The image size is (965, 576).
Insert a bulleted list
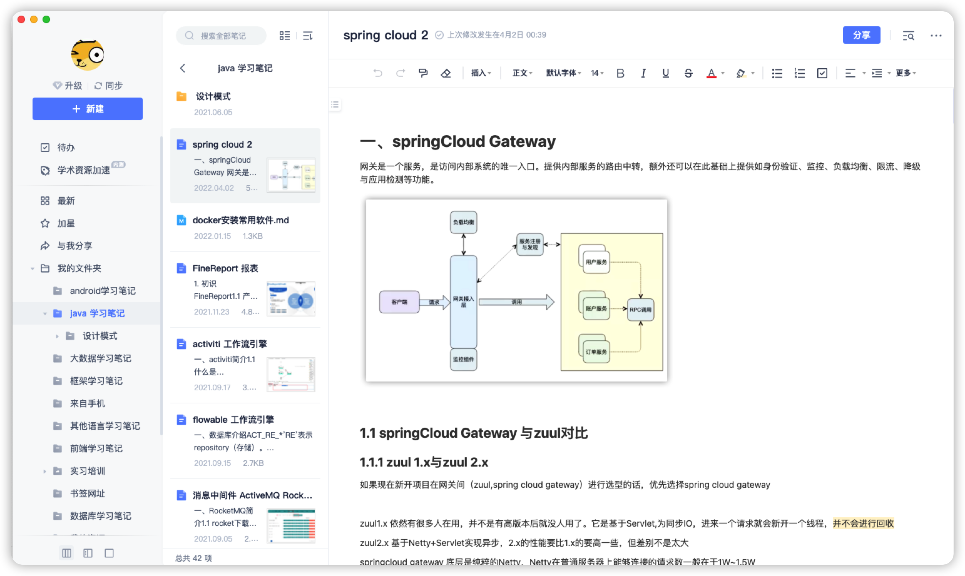click(777, 73)
